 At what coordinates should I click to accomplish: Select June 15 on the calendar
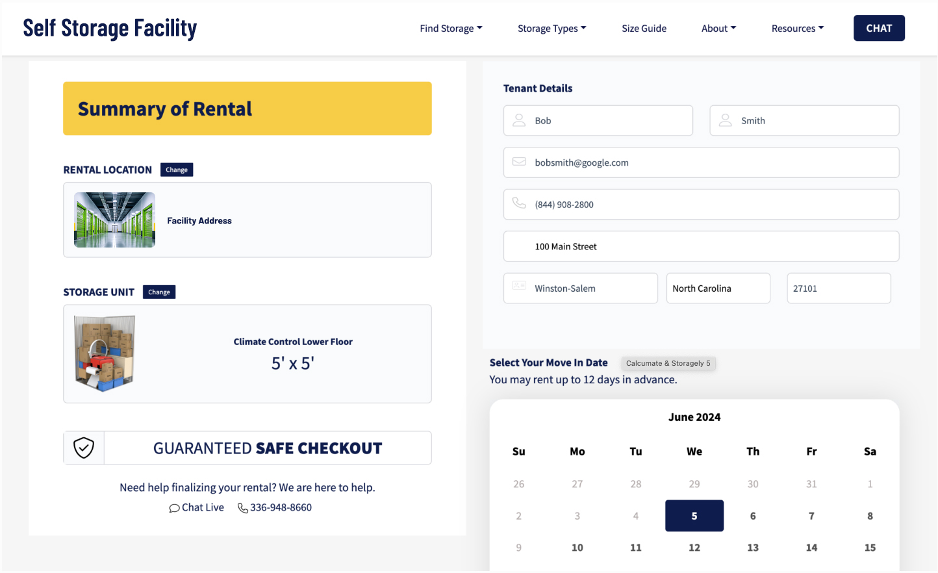(x=870, y=548)
